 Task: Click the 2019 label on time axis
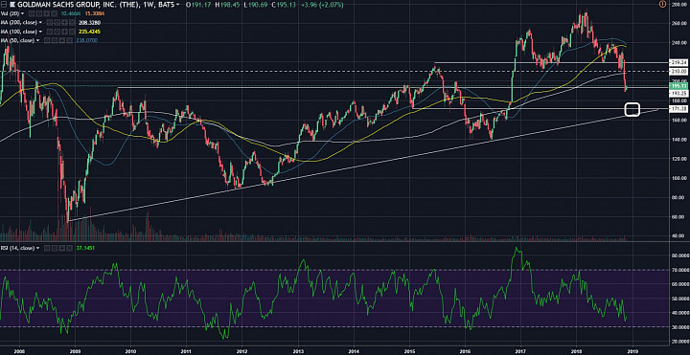[x=632, y=351]
